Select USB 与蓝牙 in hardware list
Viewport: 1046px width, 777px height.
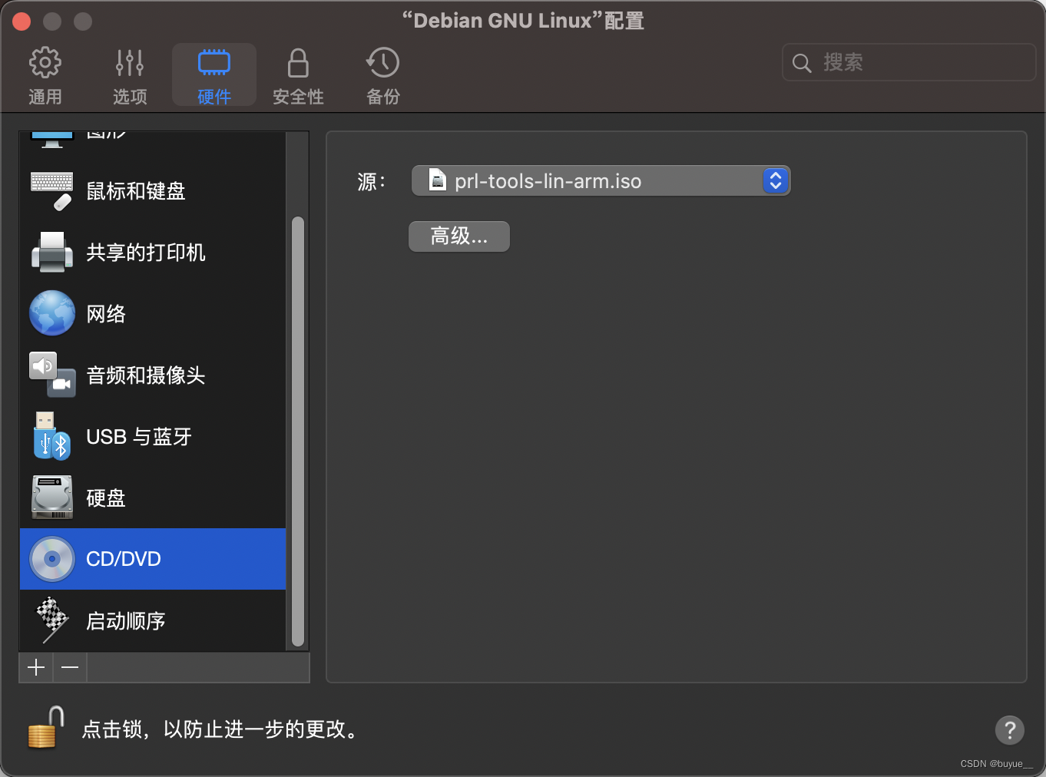153,436
